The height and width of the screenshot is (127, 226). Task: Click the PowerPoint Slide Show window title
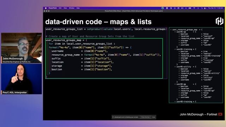point(134,11)
